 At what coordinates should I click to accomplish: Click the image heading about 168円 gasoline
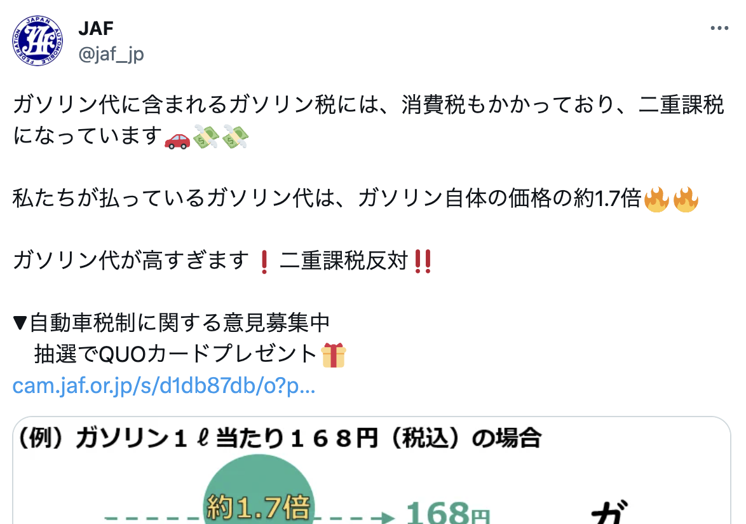pyautogui.click(x=280, y=438)
